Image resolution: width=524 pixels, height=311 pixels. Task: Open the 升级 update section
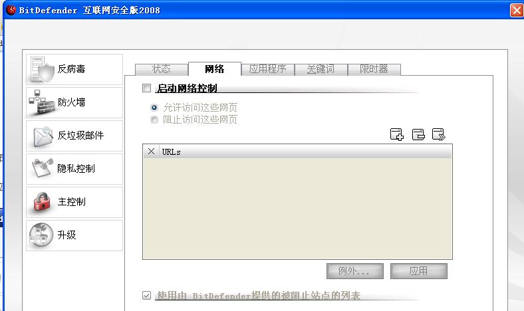click(x=74, y=235)
